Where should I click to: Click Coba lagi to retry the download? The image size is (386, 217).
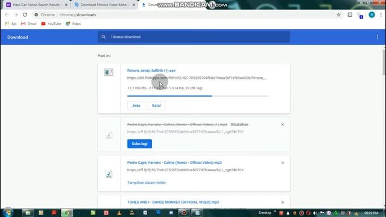[x=139, y=143]
